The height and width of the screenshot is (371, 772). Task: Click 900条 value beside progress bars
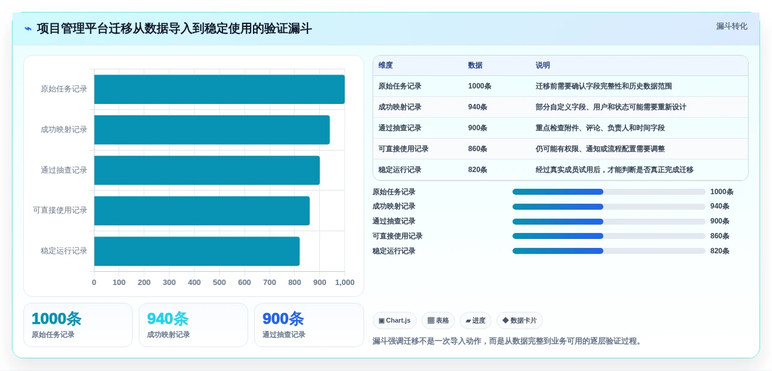point(720,222)
